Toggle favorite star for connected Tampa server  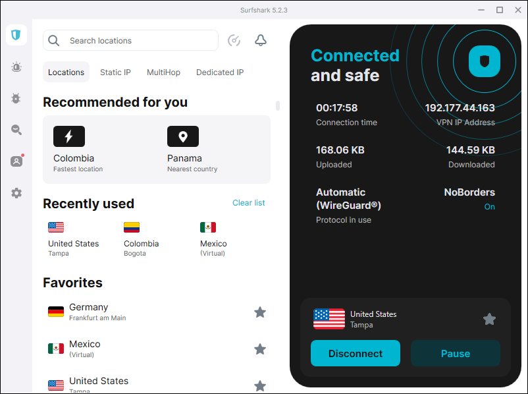click(489, 319)
